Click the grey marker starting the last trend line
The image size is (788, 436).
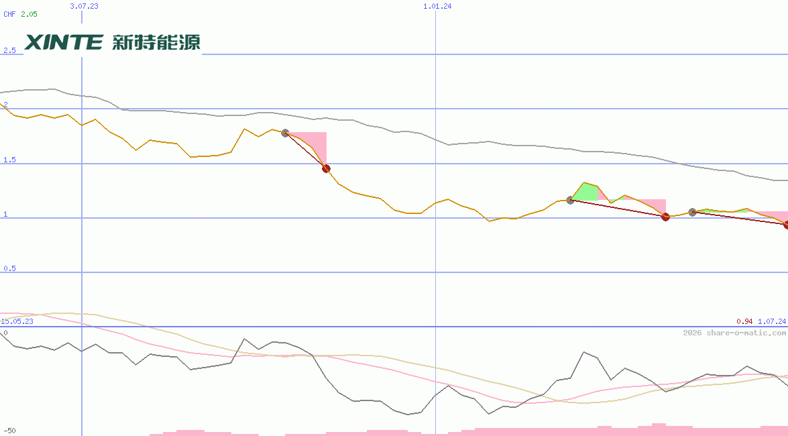pos(693,212)
